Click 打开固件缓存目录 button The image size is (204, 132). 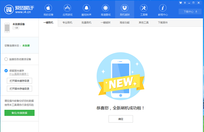coord(19,81)
